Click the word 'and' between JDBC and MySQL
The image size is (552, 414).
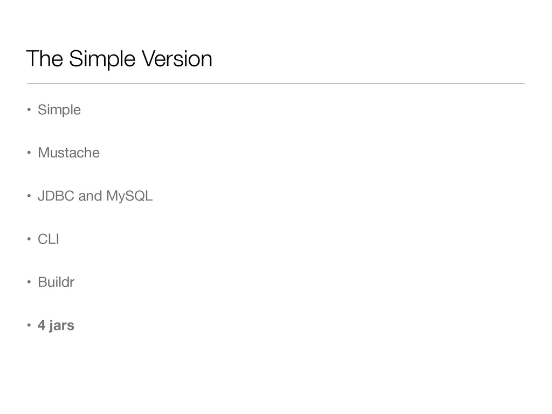pyautogui.click(x=90, y=196)
